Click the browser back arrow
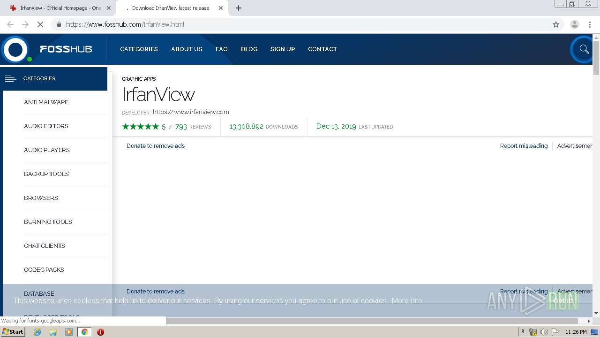Screen dimensions: 600x338 pos(10,24)
